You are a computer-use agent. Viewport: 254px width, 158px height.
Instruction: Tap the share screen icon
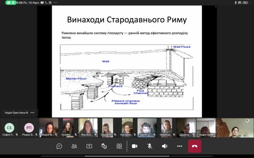click(x=89, y=146)
